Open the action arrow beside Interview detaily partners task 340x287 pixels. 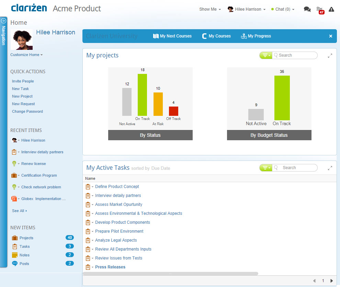click(x=93, y=196)
